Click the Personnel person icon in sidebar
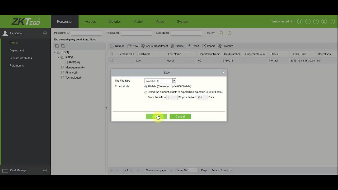Image resolution: width=338 pixels, height=190 pixels. 5,33
